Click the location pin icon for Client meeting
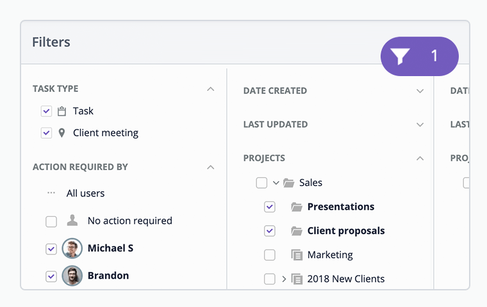The height and width of the screenshot is (307, 487). tap(62, 133)
